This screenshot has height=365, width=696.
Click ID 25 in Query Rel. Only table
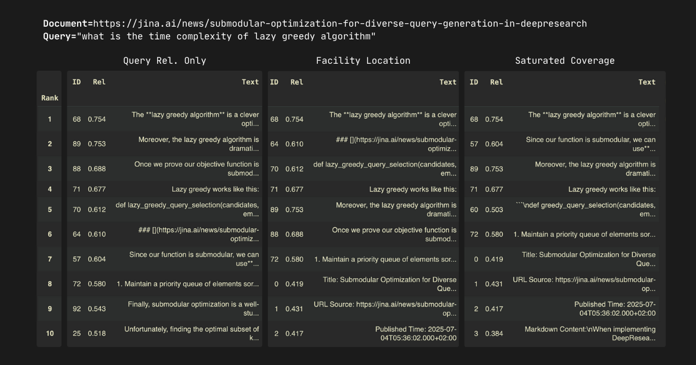pyautogui.click(x=77, y=333)
